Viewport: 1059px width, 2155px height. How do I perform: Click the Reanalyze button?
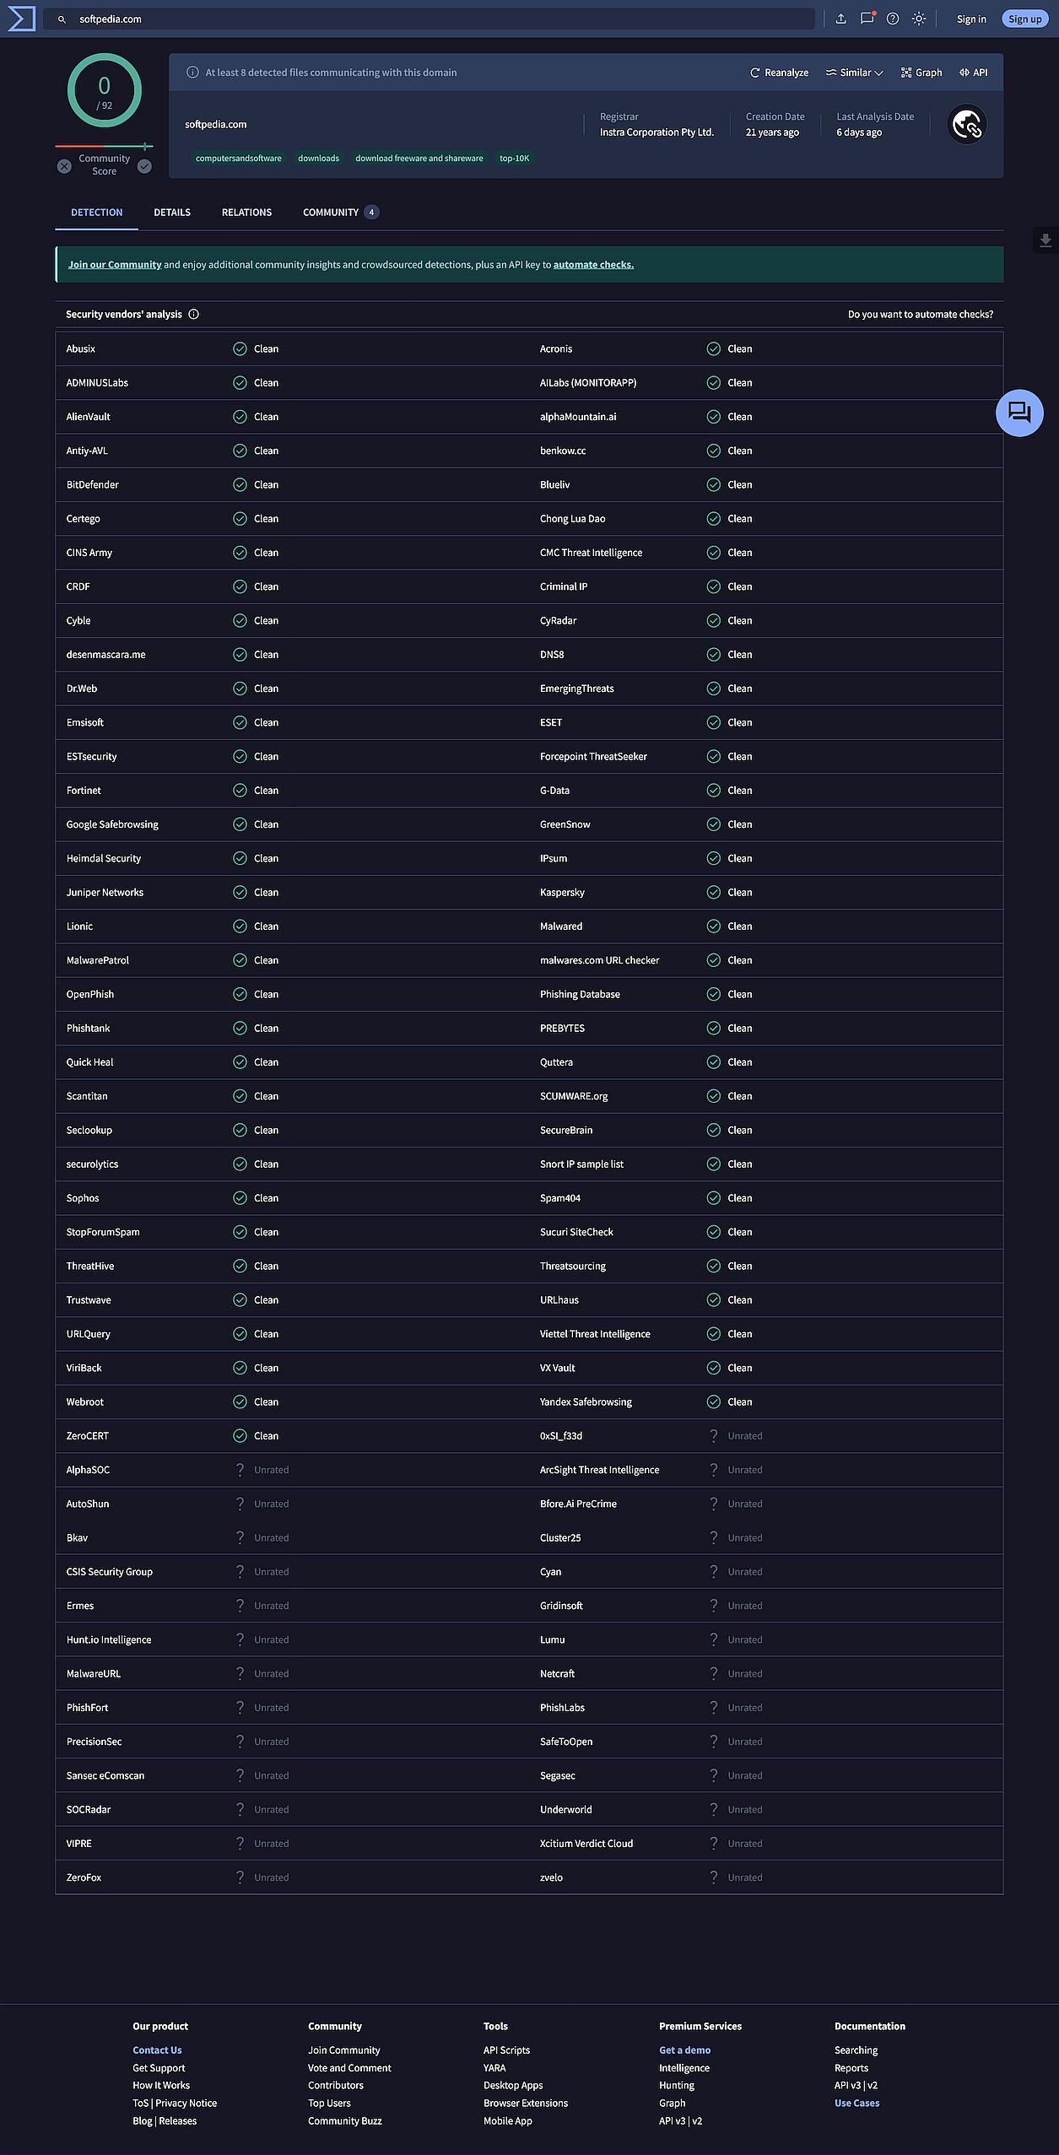click(779, 73)
